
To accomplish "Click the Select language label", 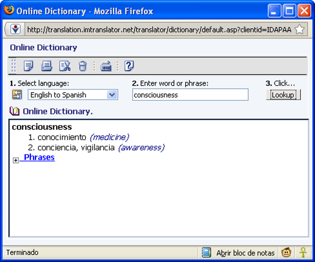I will (x=43, y=83).
